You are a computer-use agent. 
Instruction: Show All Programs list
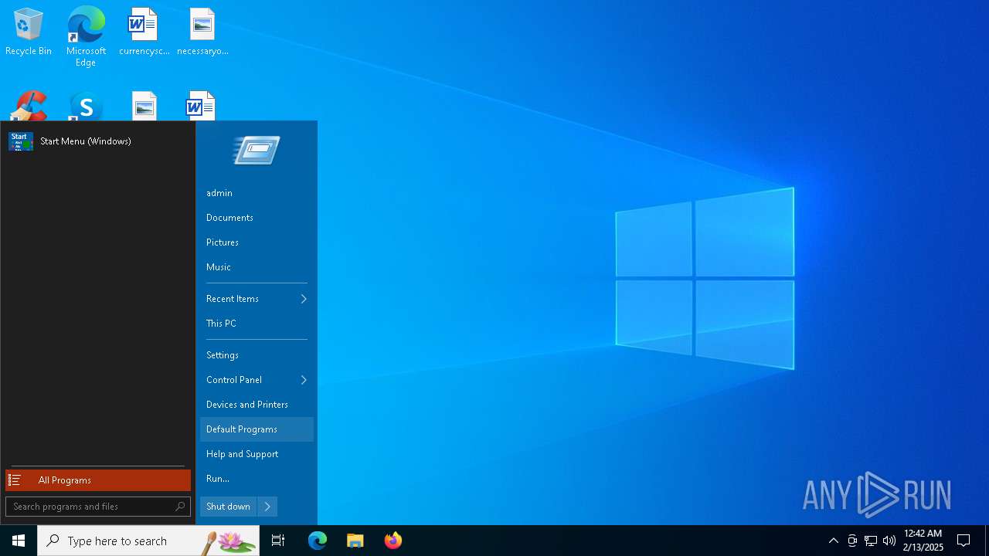[x=98, y=480]
